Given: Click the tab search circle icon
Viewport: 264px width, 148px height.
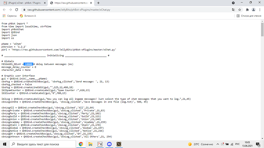Looking at the screenshot, I should click(x=233, y=3).
